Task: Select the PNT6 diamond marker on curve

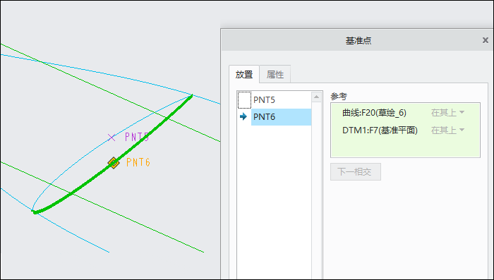Action: coord(114,163)
